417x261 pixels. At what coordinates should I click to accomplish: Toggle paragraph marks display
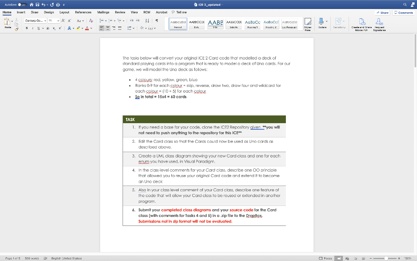pyautogui.click(x=157, y=20)
